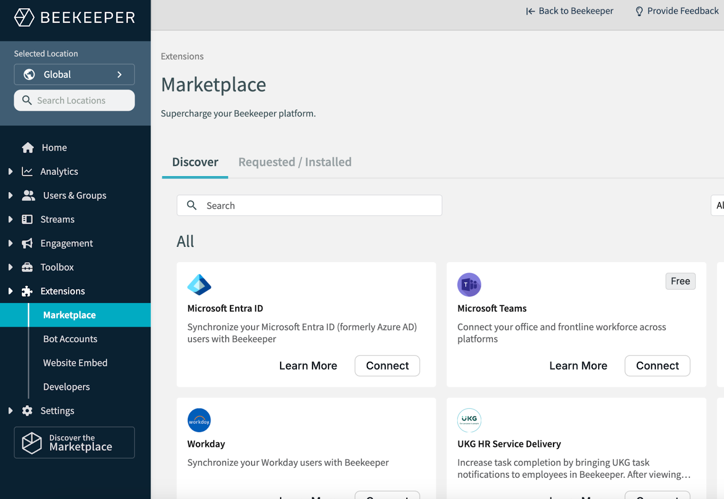This screenshot has height=499, width=724.
Task: Click the UKG HR Service Delivery title
Action: tap(509, 444)
